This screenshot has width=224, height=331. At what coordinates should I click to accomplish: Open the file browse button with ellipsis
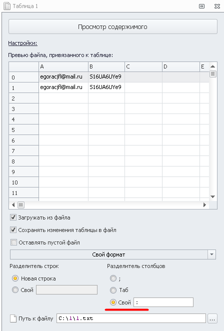tap(212, 318)
